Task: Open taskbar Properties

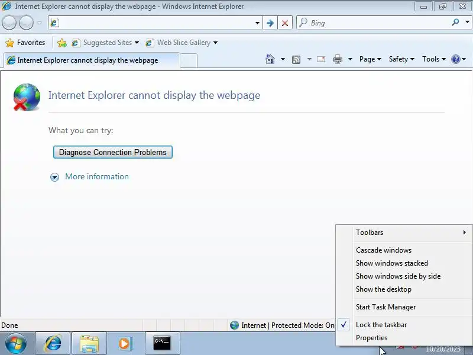Action: click(404, 338)
